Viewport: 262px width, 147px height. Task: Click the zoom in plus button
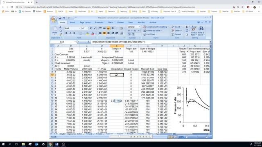tap(207, 137)
